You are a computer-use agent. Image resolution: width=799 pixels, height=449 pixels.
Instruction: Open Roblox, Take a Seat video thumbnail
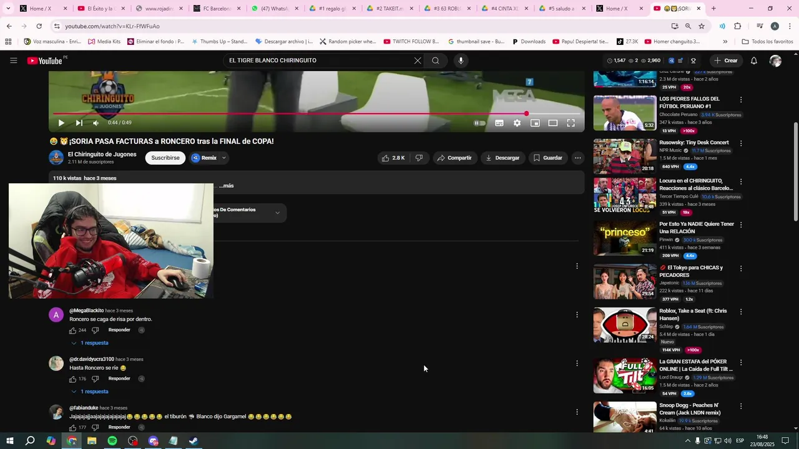tap(625, 325)
